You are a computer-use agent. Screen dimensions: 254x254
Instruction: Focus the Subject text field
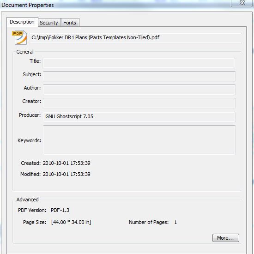click(x=139, y=76)
